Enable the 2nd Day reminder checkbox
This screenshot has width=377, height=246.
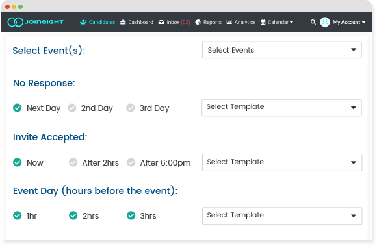click(x=72, y=108)
